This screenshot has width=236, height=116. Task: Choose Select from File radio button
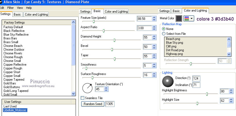[164, 34]
